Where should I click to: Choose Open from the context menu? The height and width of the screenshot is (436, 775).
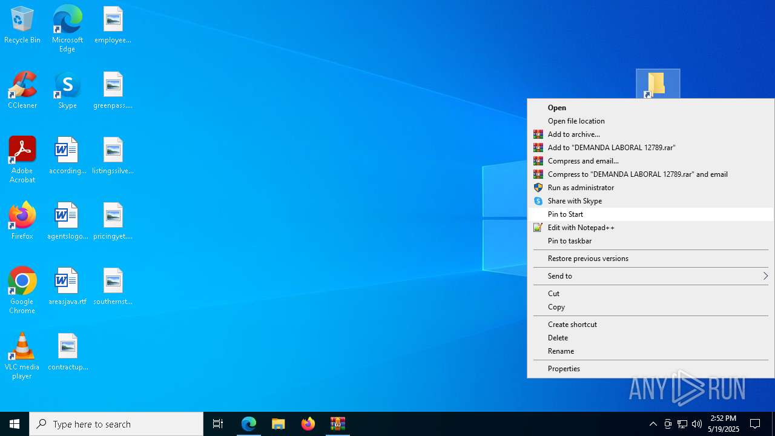click(651, 108)
